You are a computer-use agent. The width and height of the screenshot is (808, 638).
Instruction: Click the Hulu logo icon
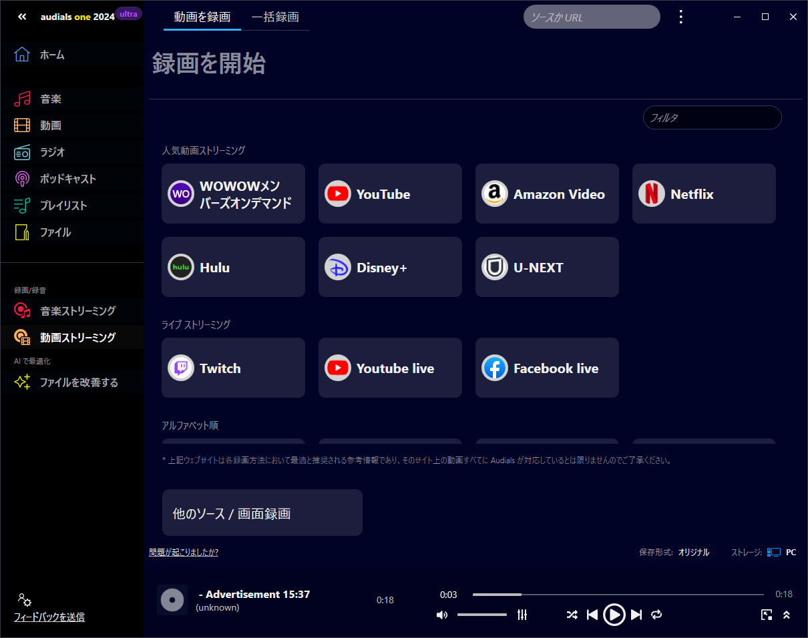pyautogui.click(x=181, y=268)
